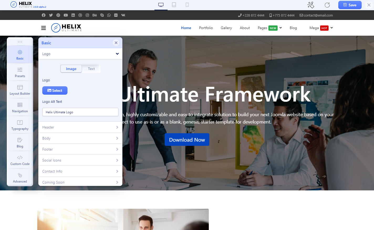
Task: Open the Custom Code panel
Action: click(20, 160)
